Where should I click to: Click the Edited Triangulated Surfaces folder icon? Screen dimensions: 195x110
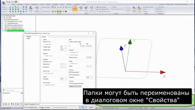(x=6, y=25)
